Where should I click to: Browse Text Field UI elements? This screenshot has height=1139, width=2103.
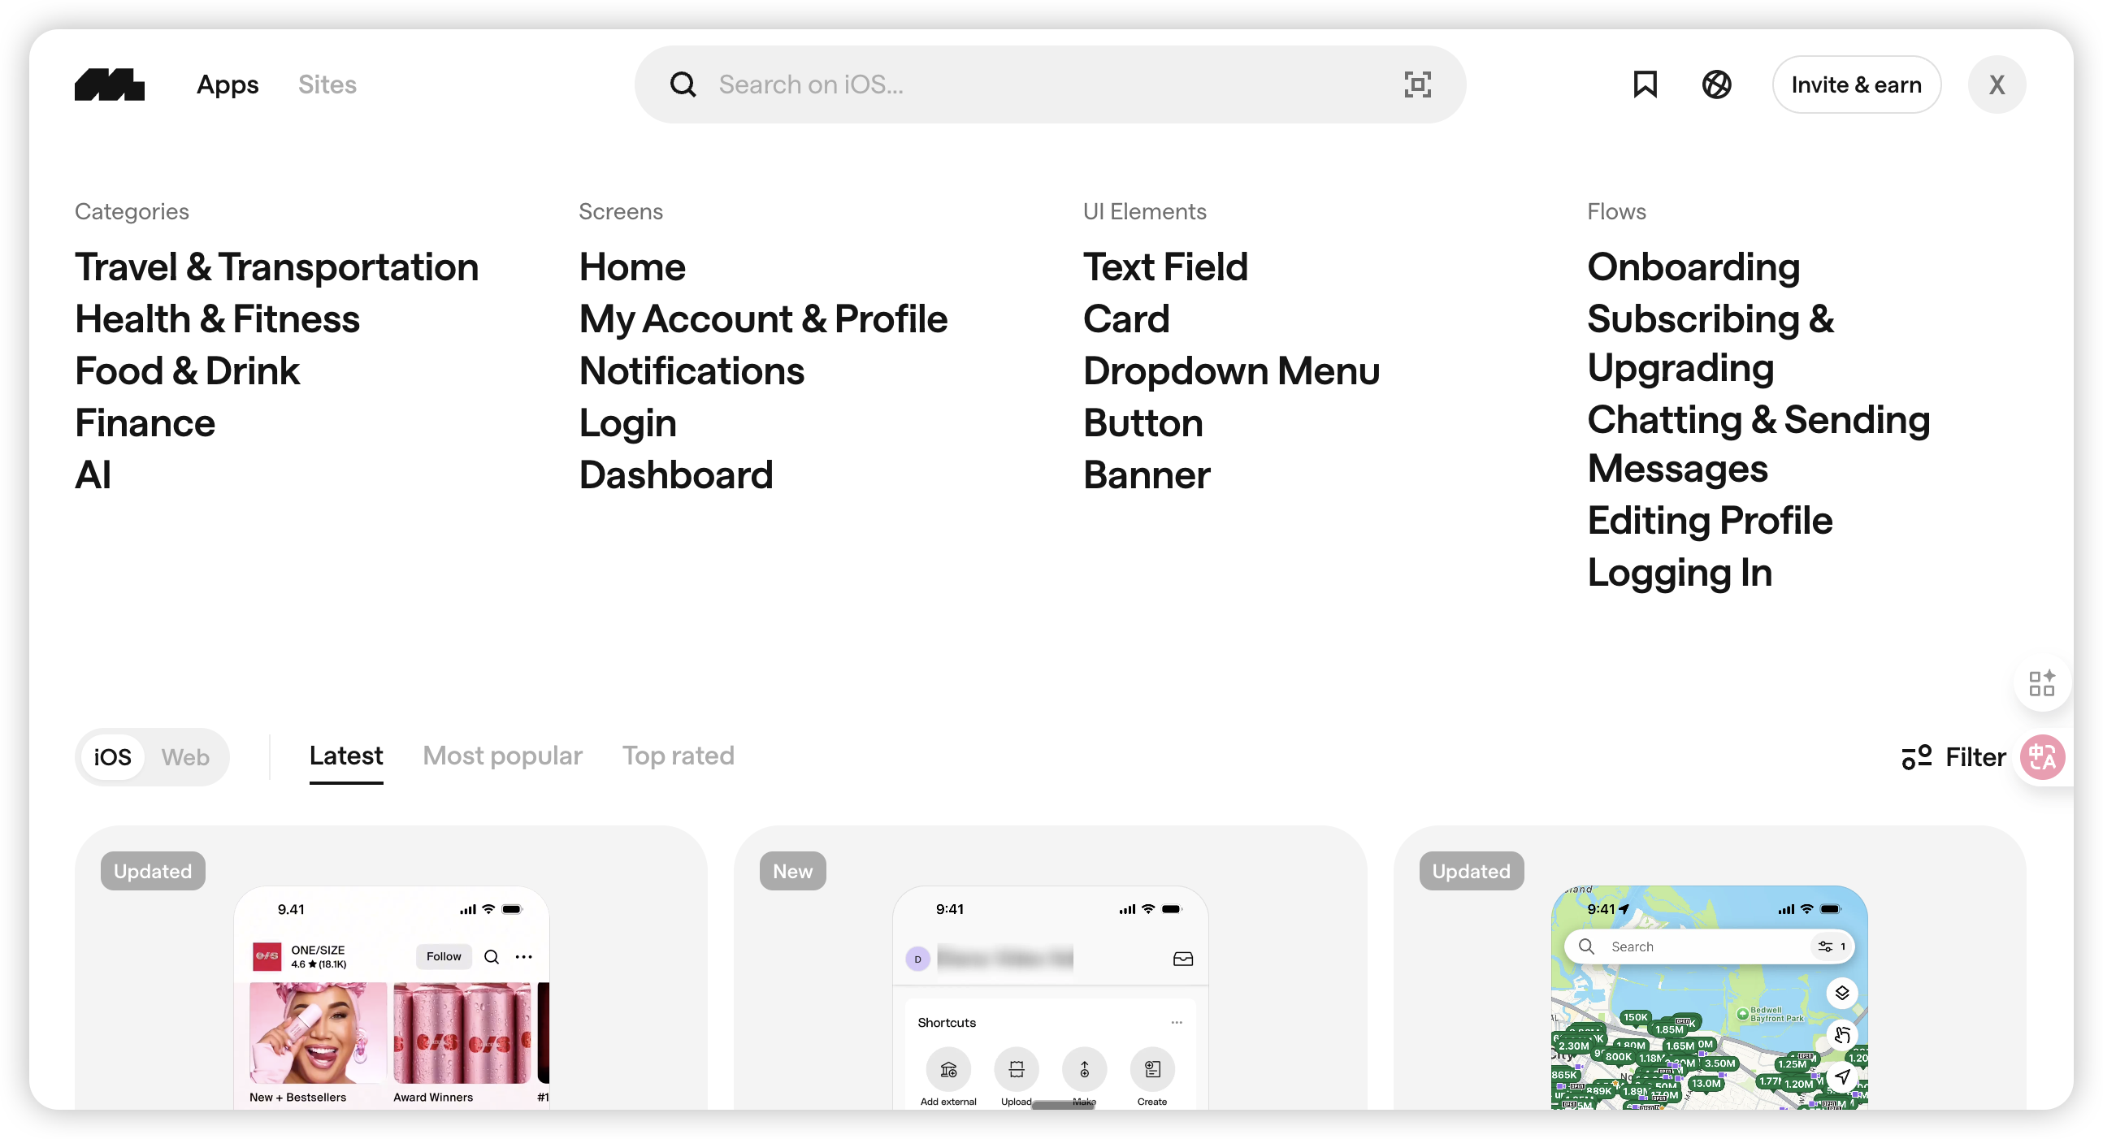[1166, 267]
